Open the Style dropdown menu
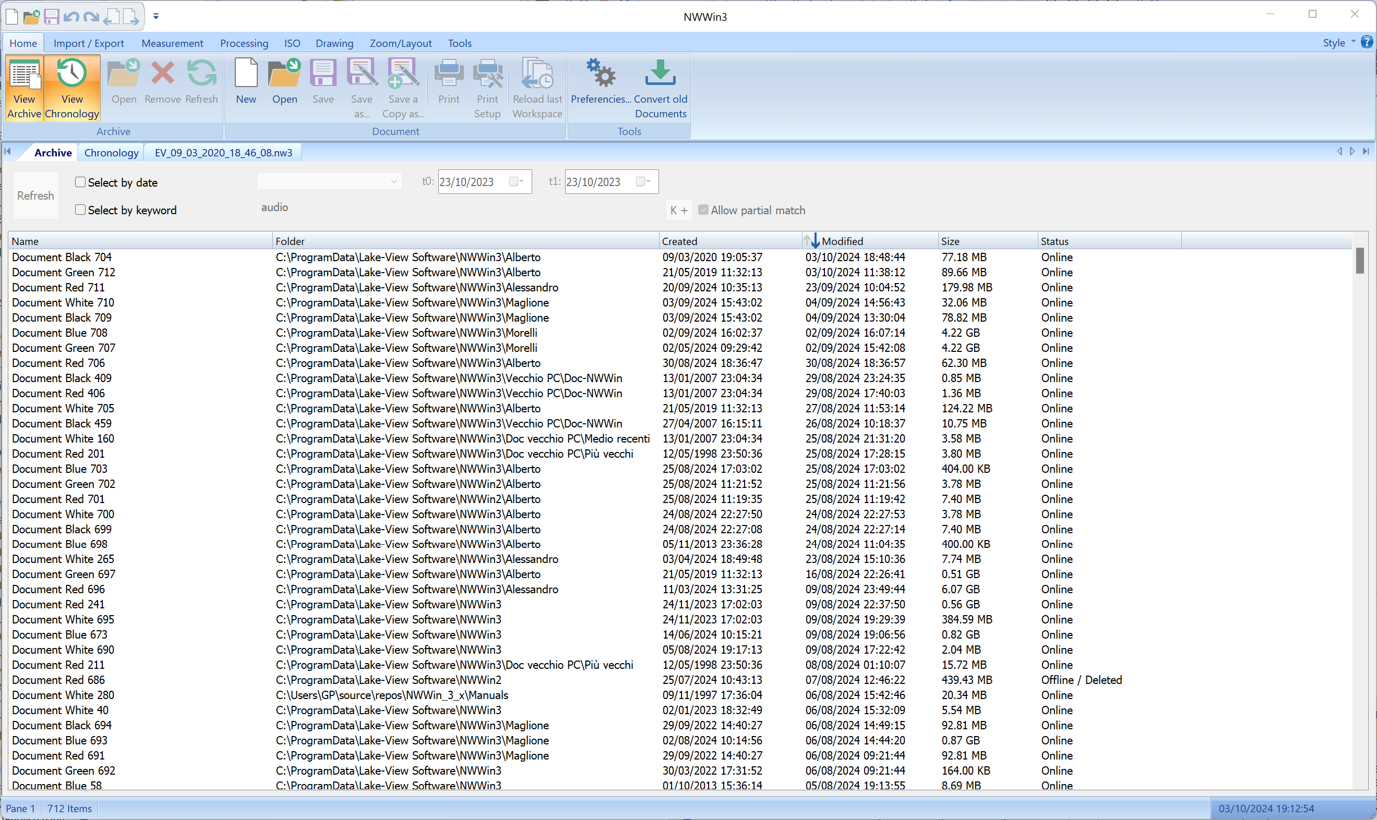The width and height of the screenshot is (1377, 820). pyautogui.click(x=1339, y=43)
